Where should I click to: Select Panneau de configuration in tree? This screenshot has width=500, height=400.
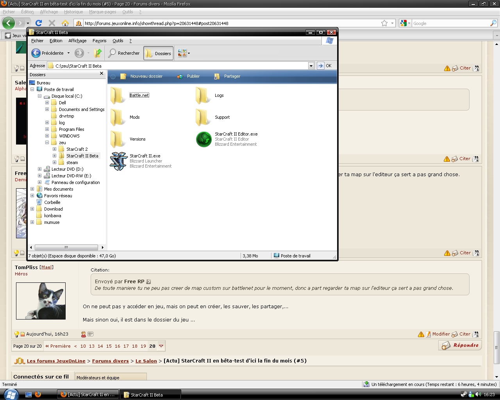[75, 182]
